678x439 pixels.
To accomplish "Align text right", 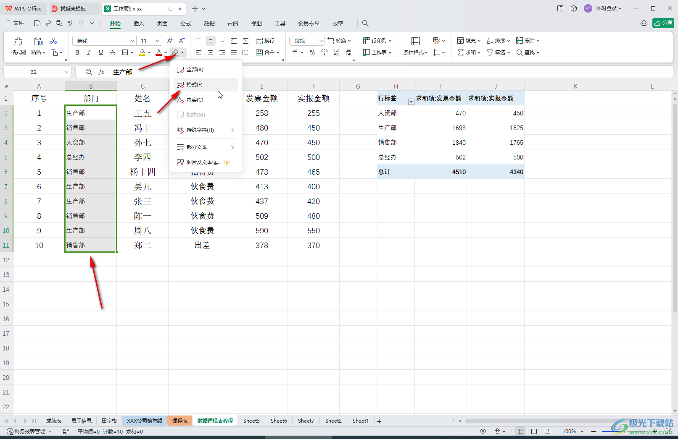I will coord(222,52).
